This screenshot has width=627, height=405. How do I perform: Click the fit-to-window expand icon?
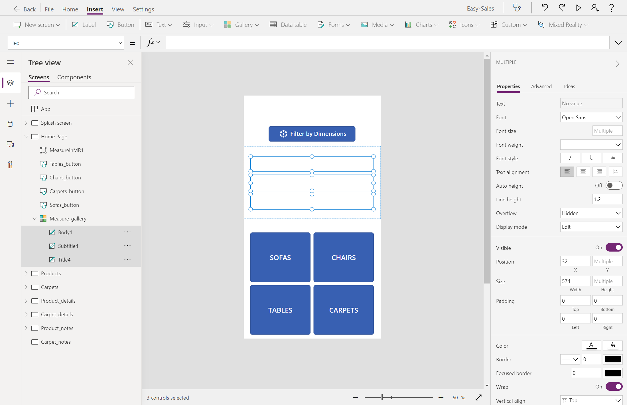click(478, 397)
